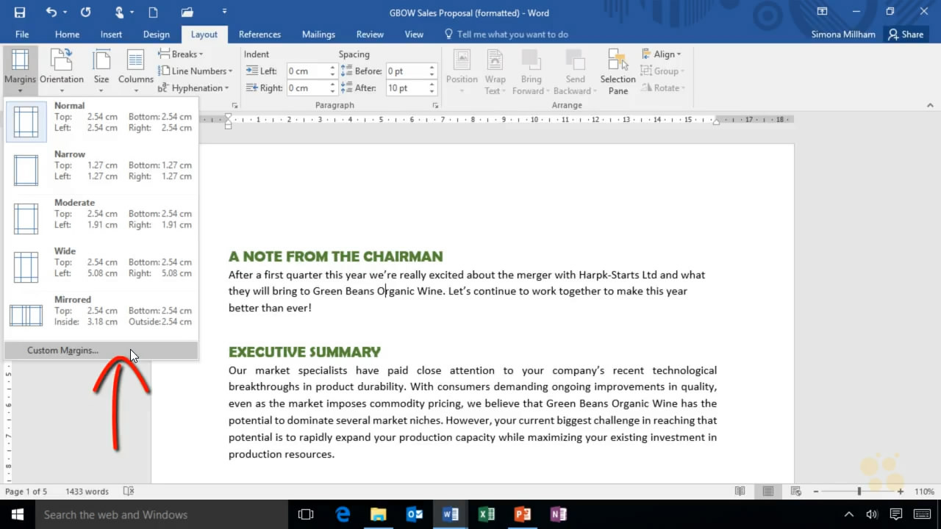Open the Orientation options
The width and height of the screenshot is (941, 529).
click(62, 71)
